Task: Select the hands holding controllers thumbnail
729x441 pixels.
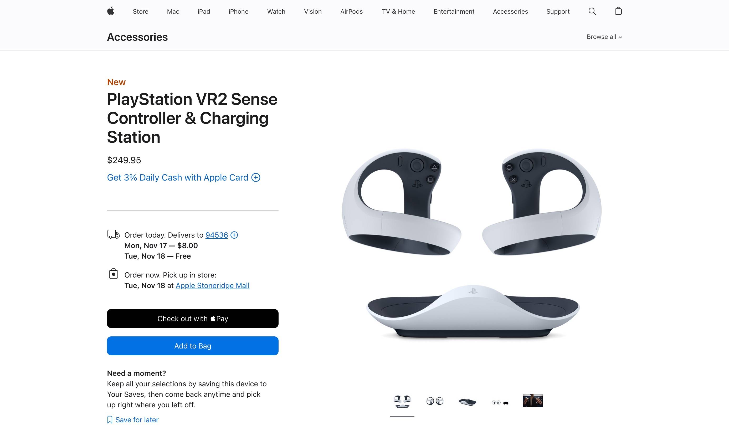Action: (532, 401)
